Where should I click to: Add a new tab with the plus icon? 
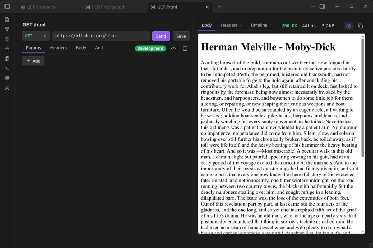pyautogui.click(x=219, y=7)
